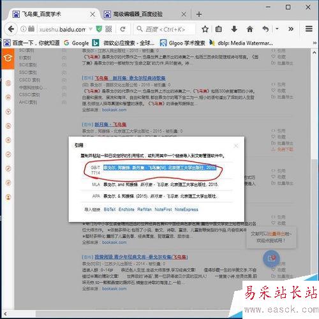This screenshot has width=319, height=319.
Task: Select the CSCD 索引 filter in sidebar
Action: click(x=29, y=80)
